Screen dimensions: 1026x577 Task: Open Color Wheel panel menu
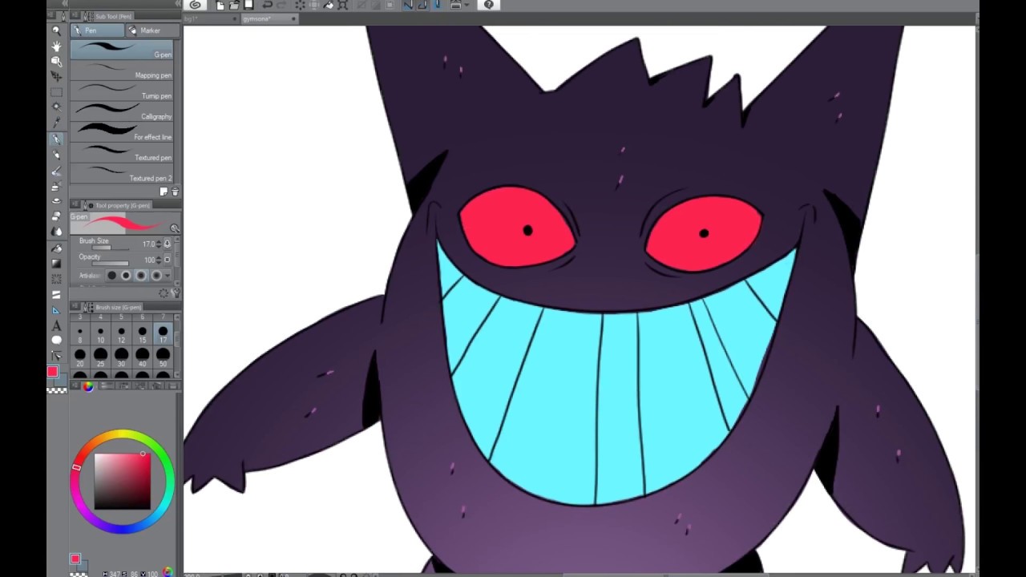point(75,385)
